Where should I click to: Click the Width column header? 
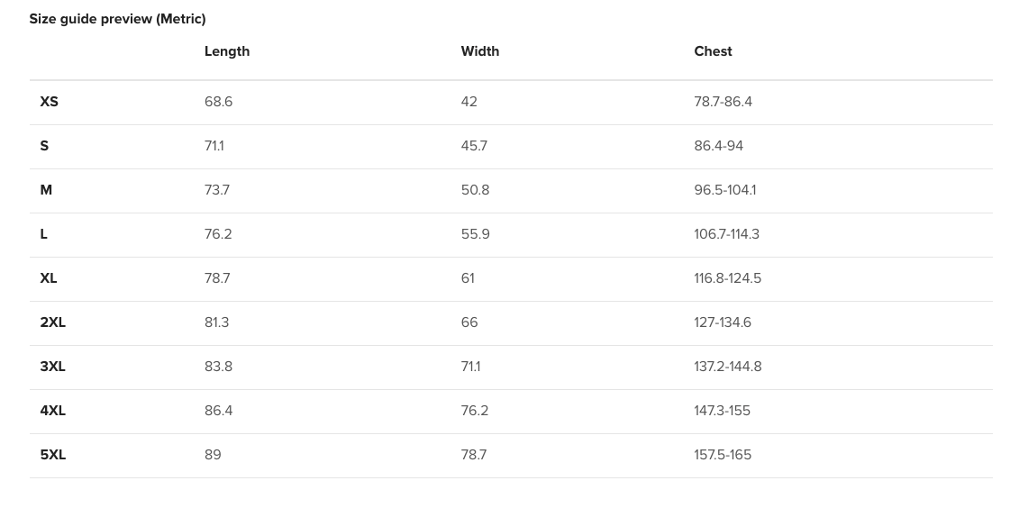480,51
